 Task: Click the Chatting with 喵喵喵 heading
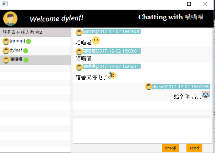click(x=171, y=17)
